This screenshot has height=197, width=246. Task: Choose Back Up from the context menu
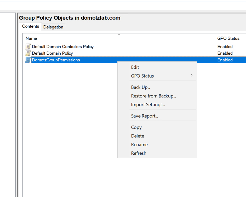pyautogui.click(x=140, y=87)
